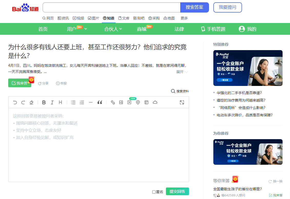Insert a hyperlink with the link icon

coord(113,103)
